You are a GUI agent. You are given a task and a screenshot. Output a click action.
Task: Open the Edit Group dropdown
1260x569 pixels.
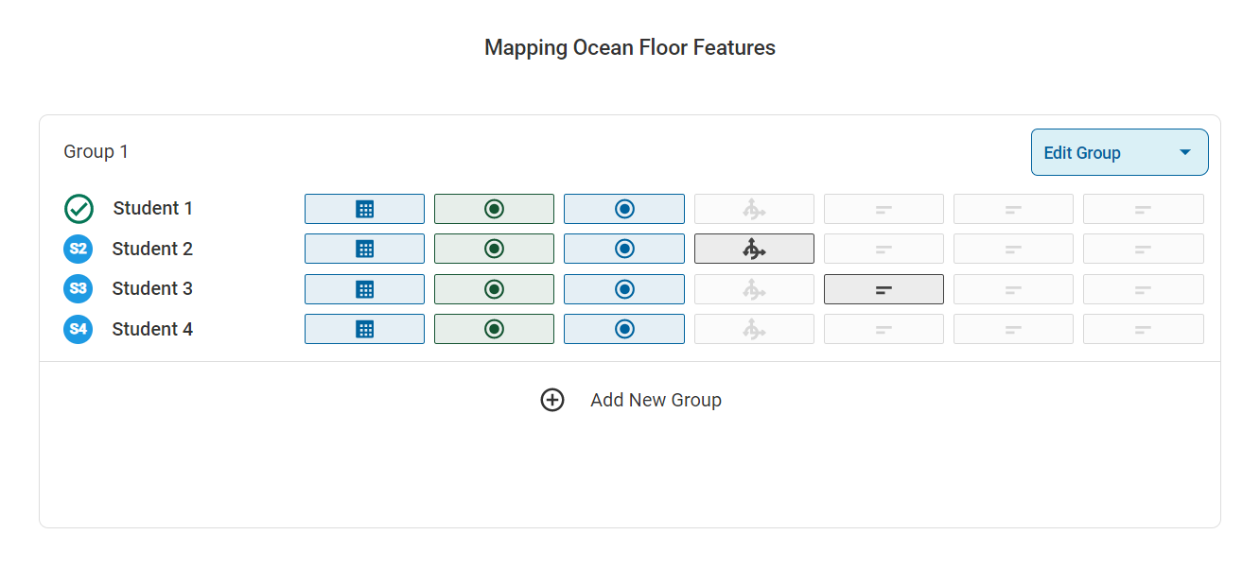point(1118,152)
